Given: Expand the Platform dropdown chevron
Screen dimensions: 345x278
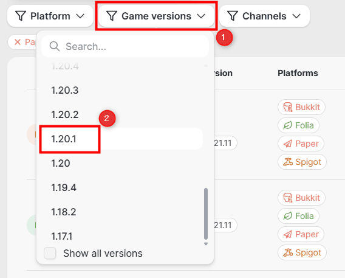Looking at the screenshot, I should 80,16.
